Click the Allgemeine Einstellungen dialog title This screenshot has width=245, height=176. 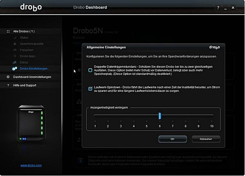click(x=106, y=47)
